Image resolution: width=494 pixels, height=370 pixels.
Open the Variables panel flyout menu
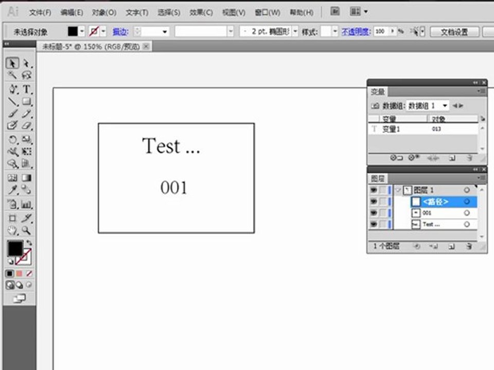coord(481,91)
